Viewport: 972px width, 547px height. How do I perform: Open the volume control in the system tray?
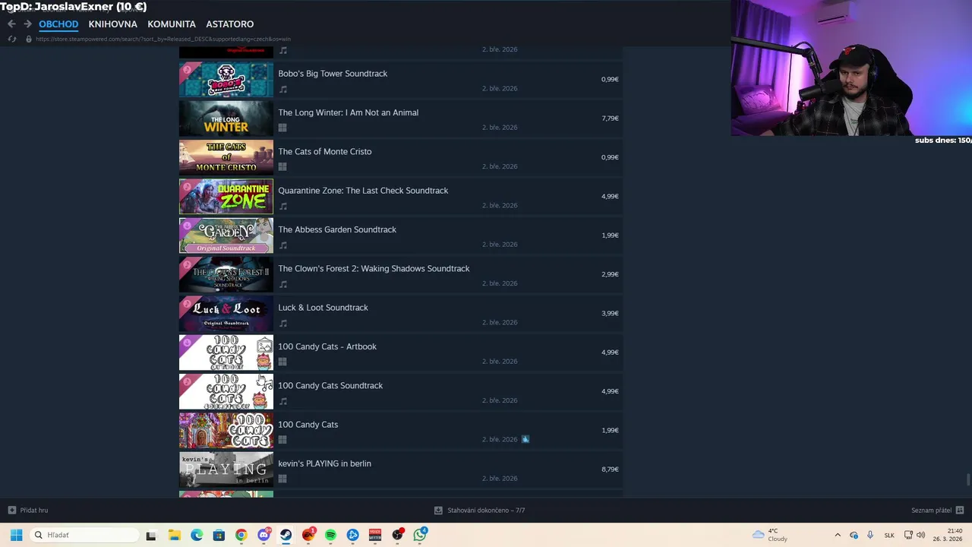(920, 535)
